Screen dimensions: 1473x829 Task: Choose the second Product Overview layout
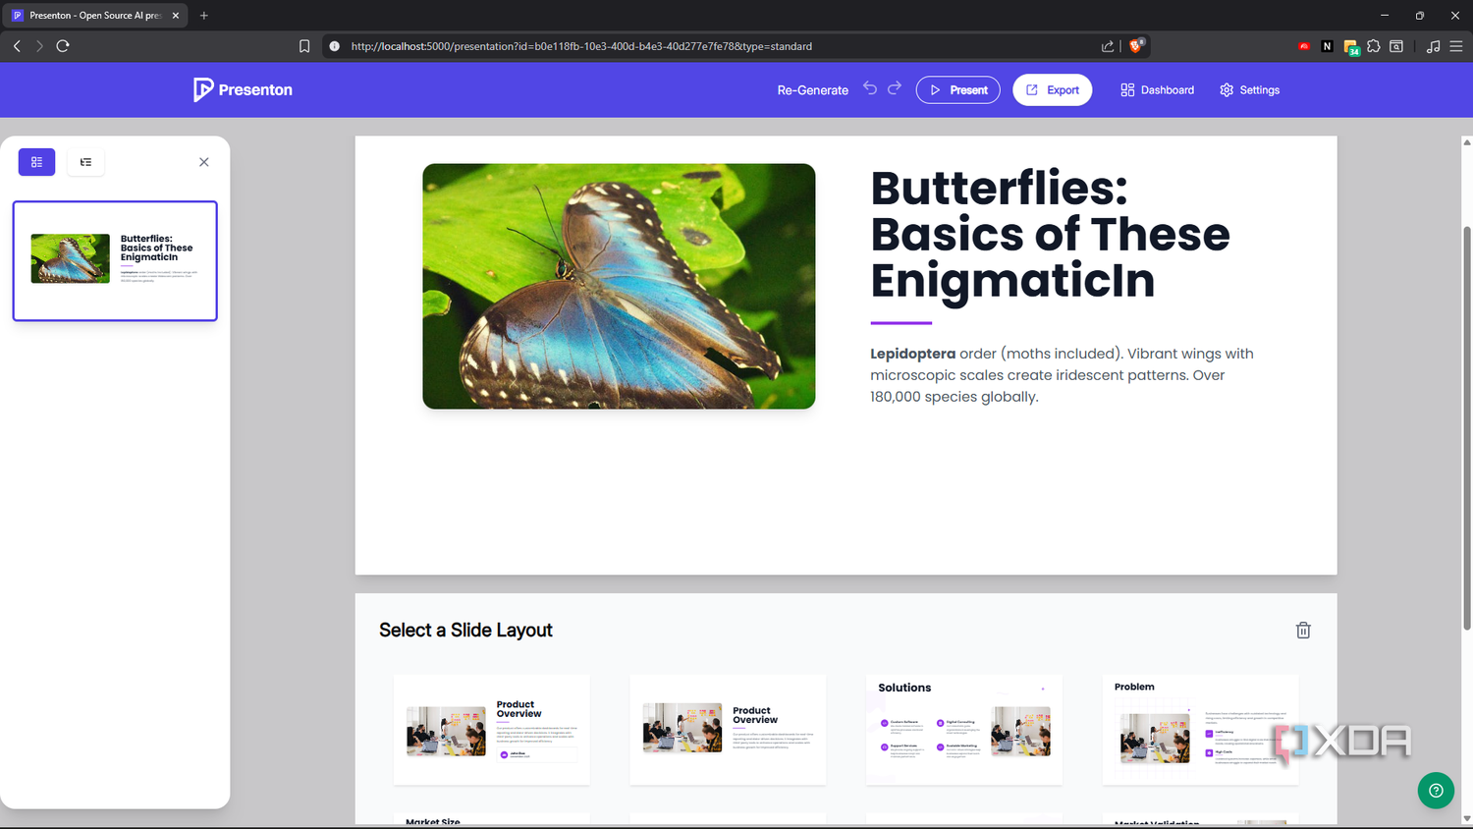728,730
